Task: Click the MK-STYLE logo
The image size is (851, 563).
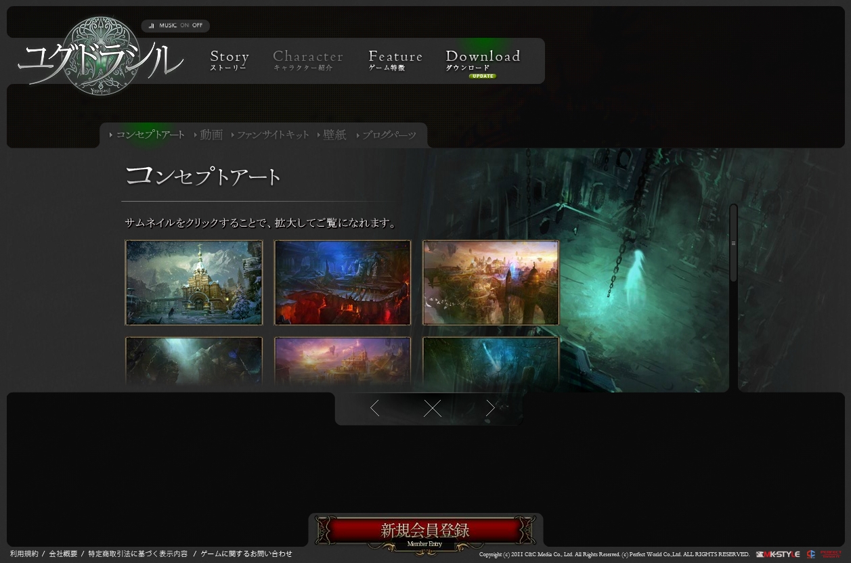Action: point(778,554)
